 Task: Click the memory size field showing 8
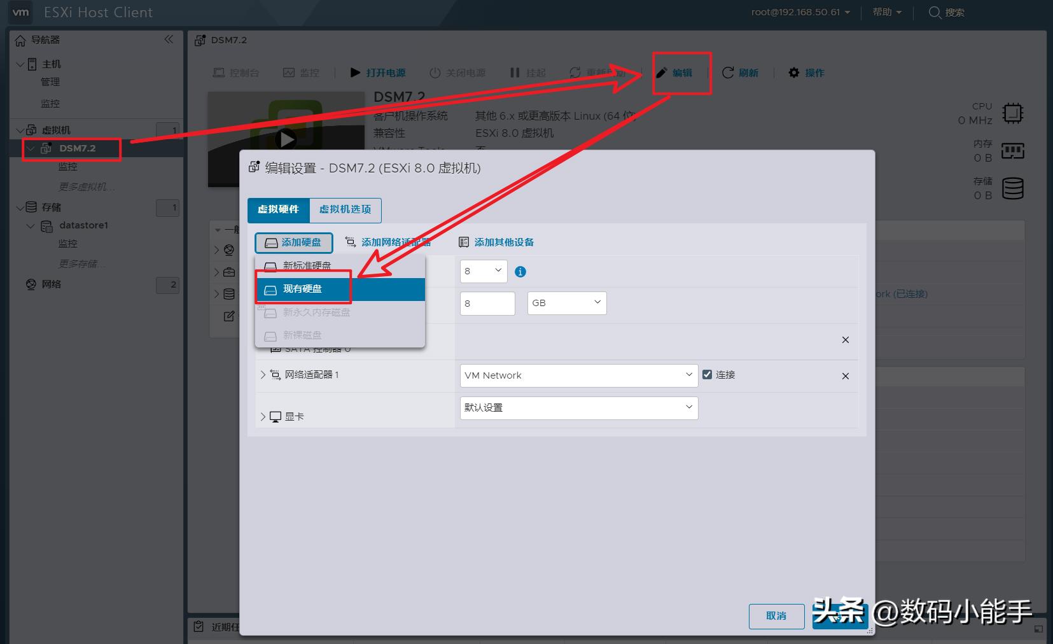coord(487,304)
